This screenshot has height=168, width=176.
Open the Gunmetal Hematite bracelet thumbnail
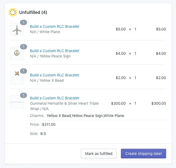17,102
